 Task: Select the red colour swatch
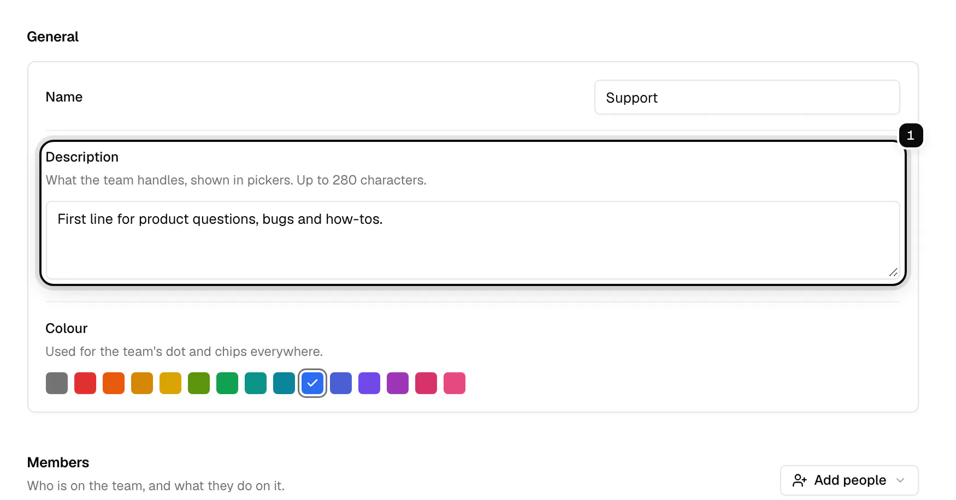pyautogui.click(x=85, y=383)
